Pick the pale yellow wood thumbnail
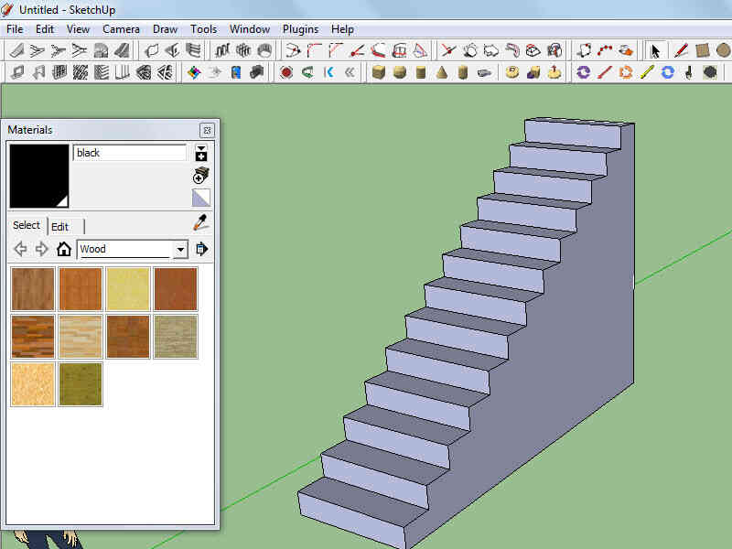This screenshot has height=549, width=732. [x=128, y=289]
